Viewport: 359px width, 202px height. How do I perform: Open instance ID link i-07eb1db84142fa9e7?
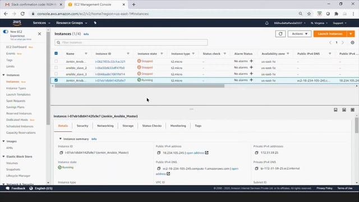pyautogui.click(x=111, y=81)
